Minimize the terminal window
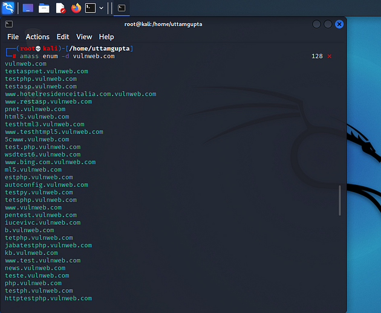The height and width of the screenshot is (313, 381). point(316,24)
